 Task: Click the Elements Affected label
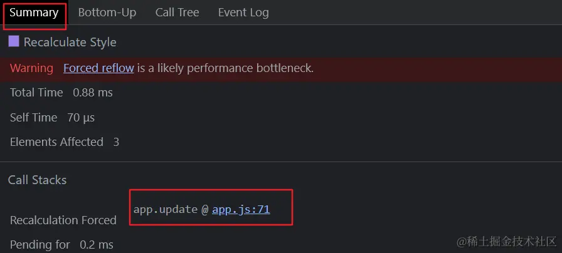[56, 142]
